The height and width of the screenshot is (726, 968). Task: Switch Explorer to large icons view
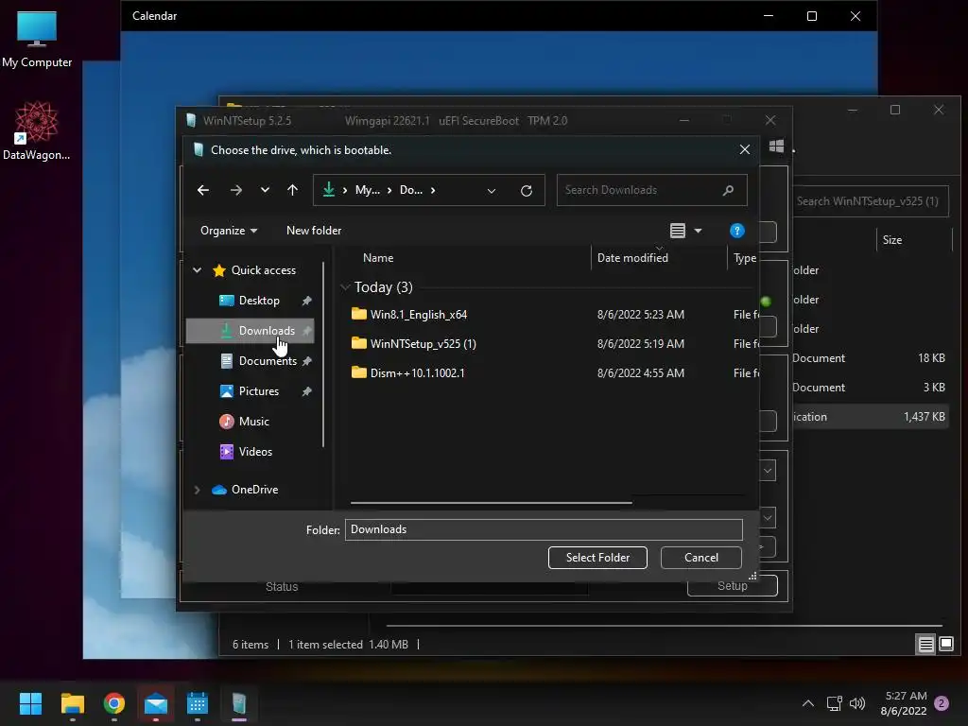click(x=945, y=645)
